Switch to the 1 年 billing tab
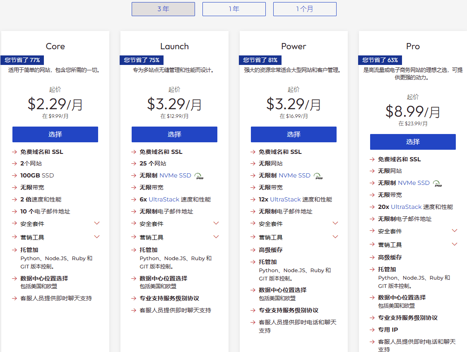This screenshot has width=467, height=352. (x=234, y=9)
